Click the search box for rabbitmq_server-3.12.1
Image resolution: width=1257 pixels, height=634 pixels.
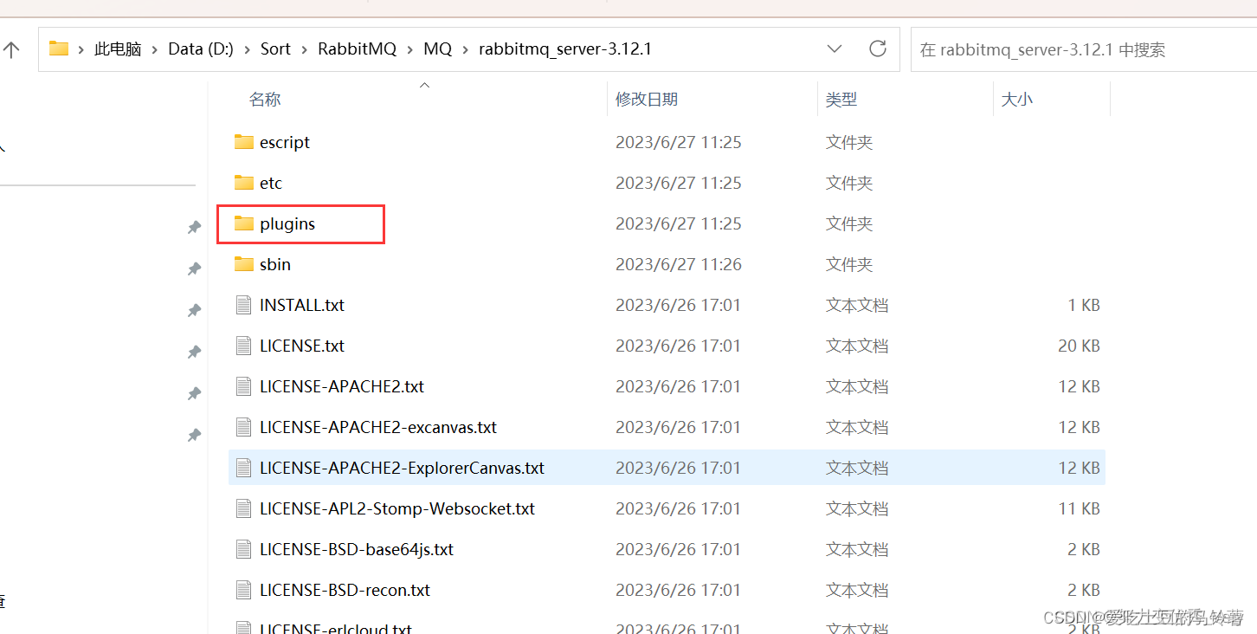1084,49
